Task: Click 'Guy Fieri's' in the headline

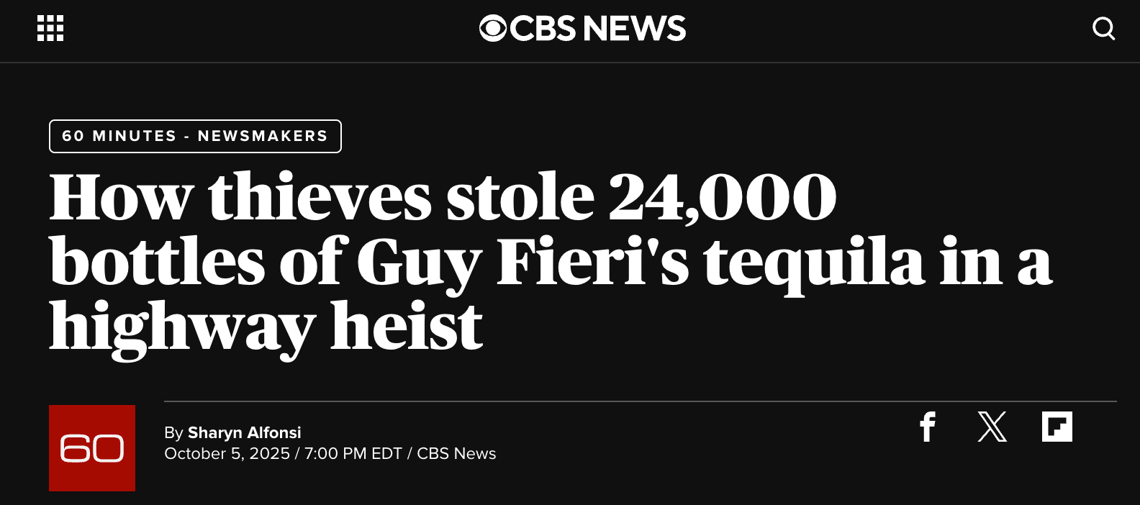Action: coord(522,263)
